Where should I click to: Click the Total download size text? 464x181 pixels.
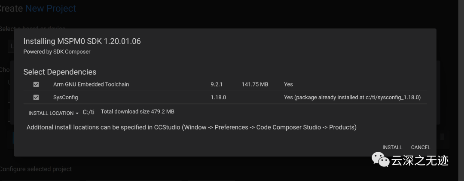point(137,112)
